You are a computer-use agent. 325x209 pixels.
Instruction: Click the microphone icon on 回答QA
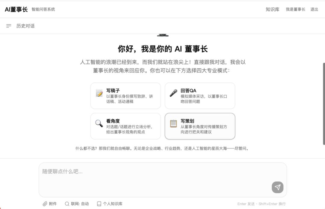pyautogui.click(x=174, y=93)
